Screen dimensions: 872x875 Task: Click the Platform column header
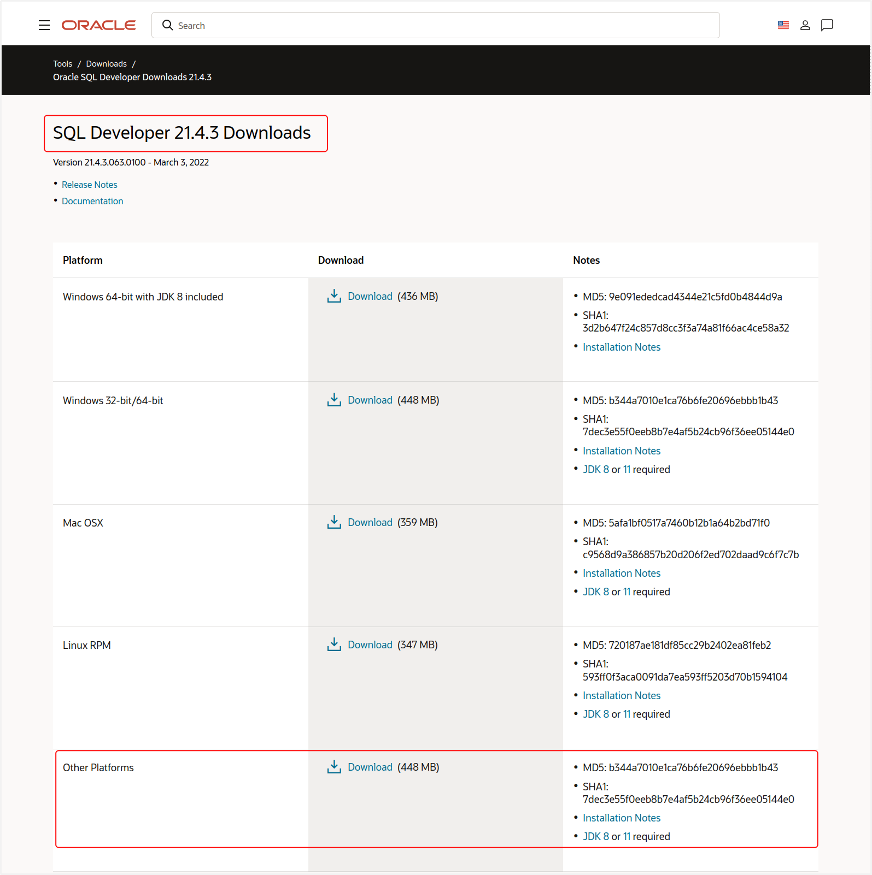pyautogui.click(x=83, y=260)
